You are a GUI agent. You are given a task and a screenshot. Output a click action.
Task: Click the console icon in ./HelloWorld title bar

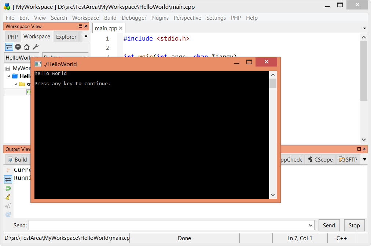click(38, 64)
